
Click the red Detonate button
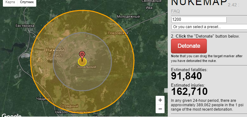coord(189,46)
